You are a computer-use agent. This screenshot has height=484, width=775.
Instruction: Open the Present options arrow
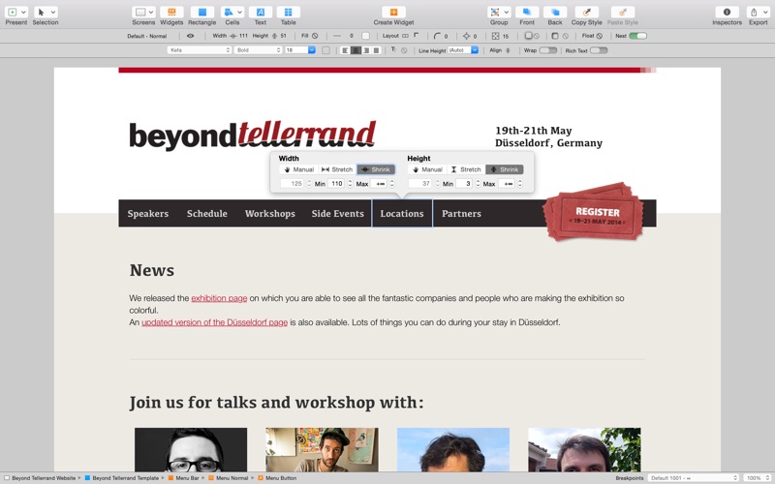coord(23,12)
